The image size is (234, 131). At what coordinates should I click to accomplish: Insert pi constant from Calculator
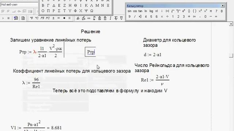pos(211,11)
